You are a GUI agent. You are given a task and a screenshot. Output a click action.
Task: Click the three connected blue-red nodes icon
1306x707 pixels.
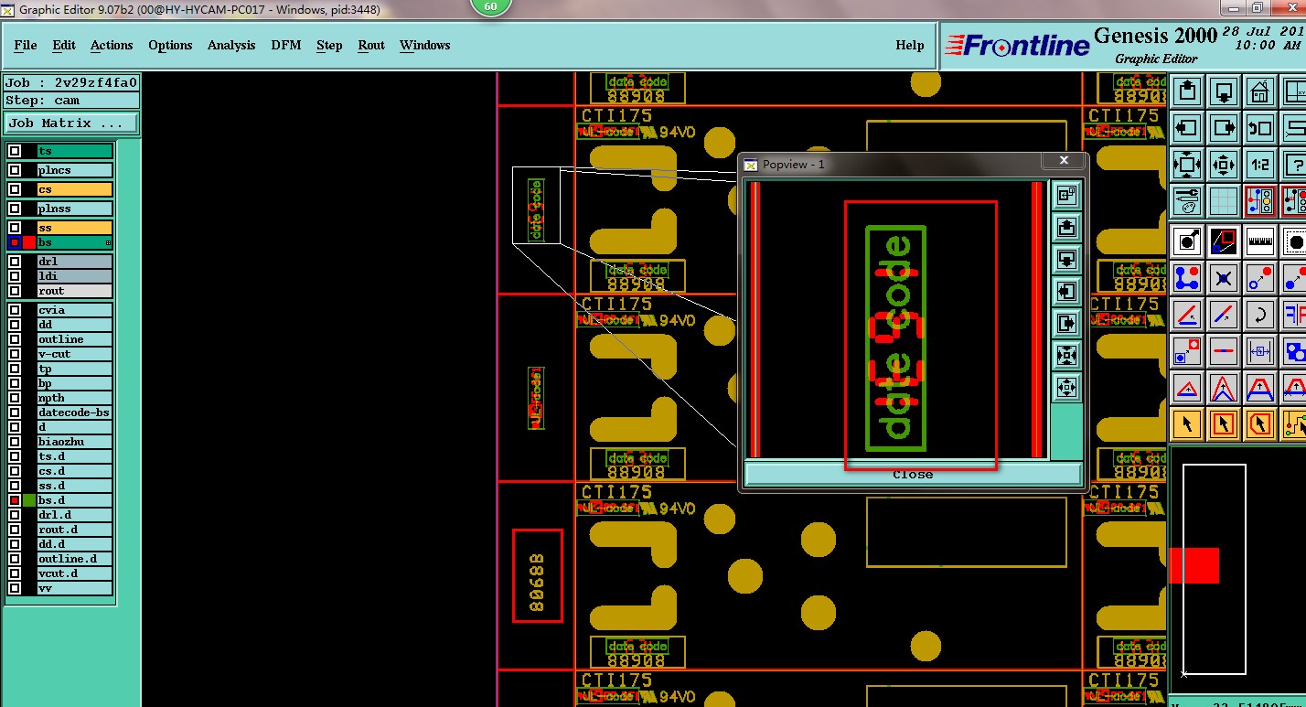pos(1187,277)
